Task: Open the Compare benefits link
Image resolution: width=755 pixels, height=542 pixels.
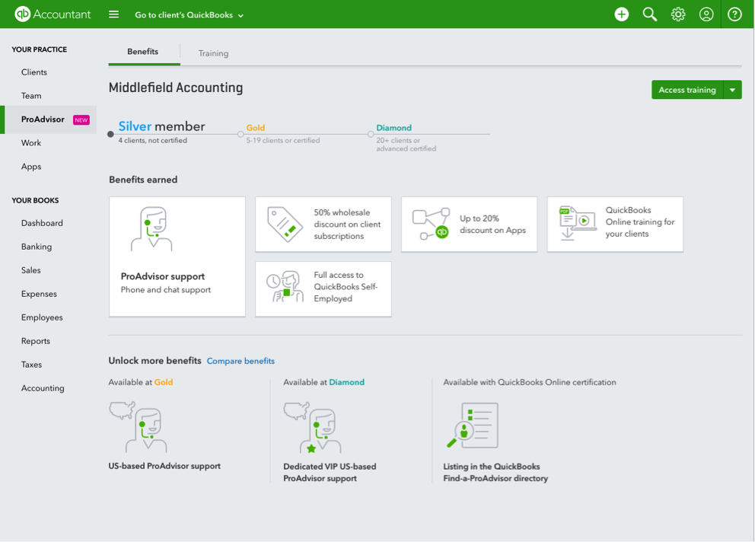Action: [x=241, y=361]
